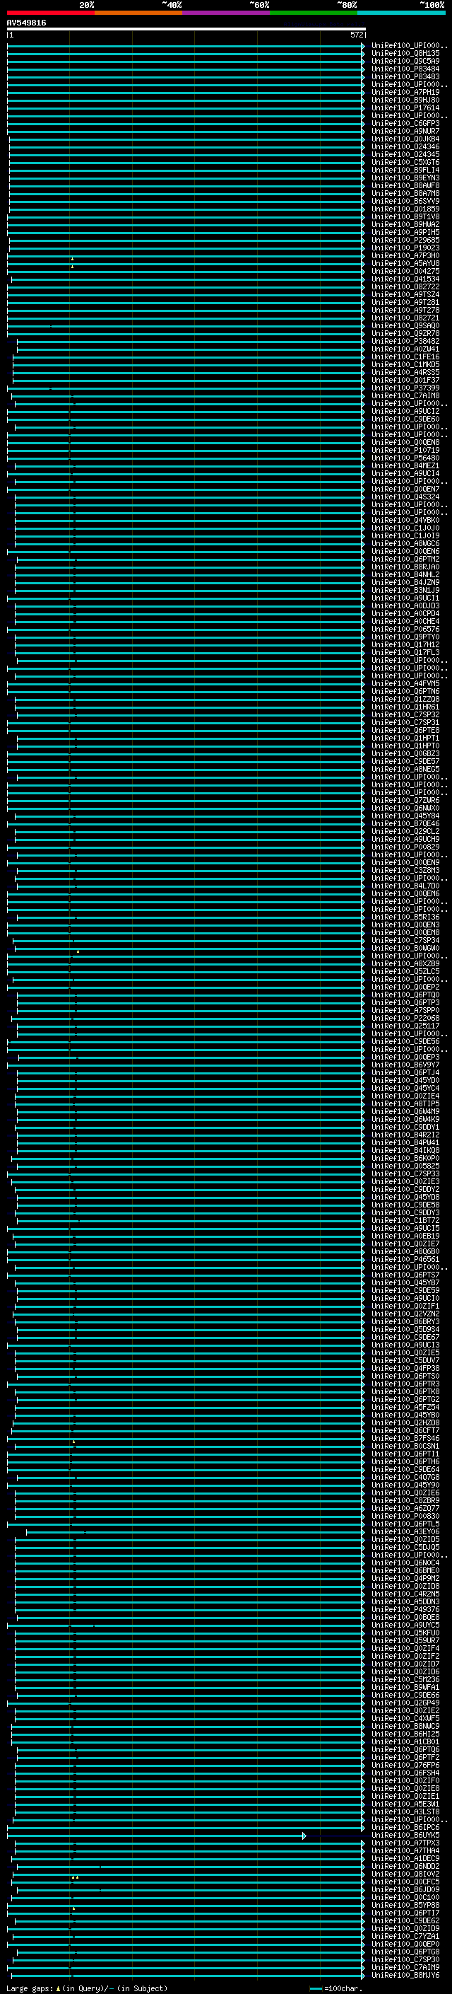Select the UniRef100_A5AYU8 hit
452x1994 pixels.
tap(405, 263)
